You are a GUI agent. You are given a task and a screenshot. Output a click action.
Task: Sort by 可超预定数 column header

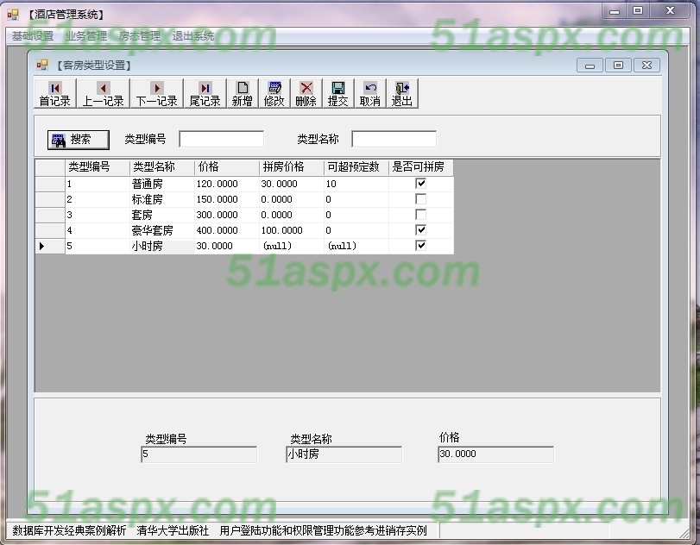pos(356,167)
